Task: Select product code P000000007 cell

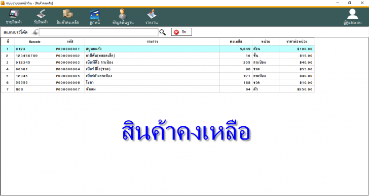Action: pos(70,89)
